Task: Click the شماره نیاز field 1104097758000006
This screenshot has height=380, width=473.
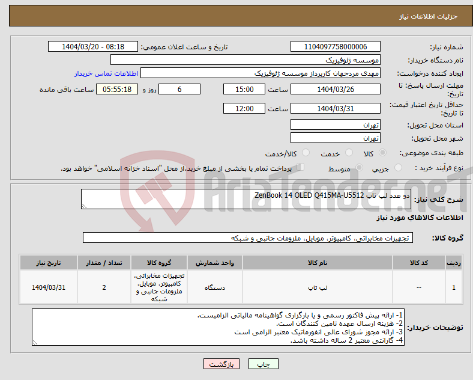Action: click(x=335, y=46)
